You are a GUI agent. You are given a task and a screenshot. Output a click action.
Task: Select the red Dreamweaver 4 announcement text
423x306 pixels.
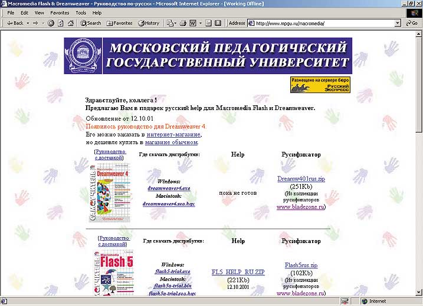(x=146, y=127)
